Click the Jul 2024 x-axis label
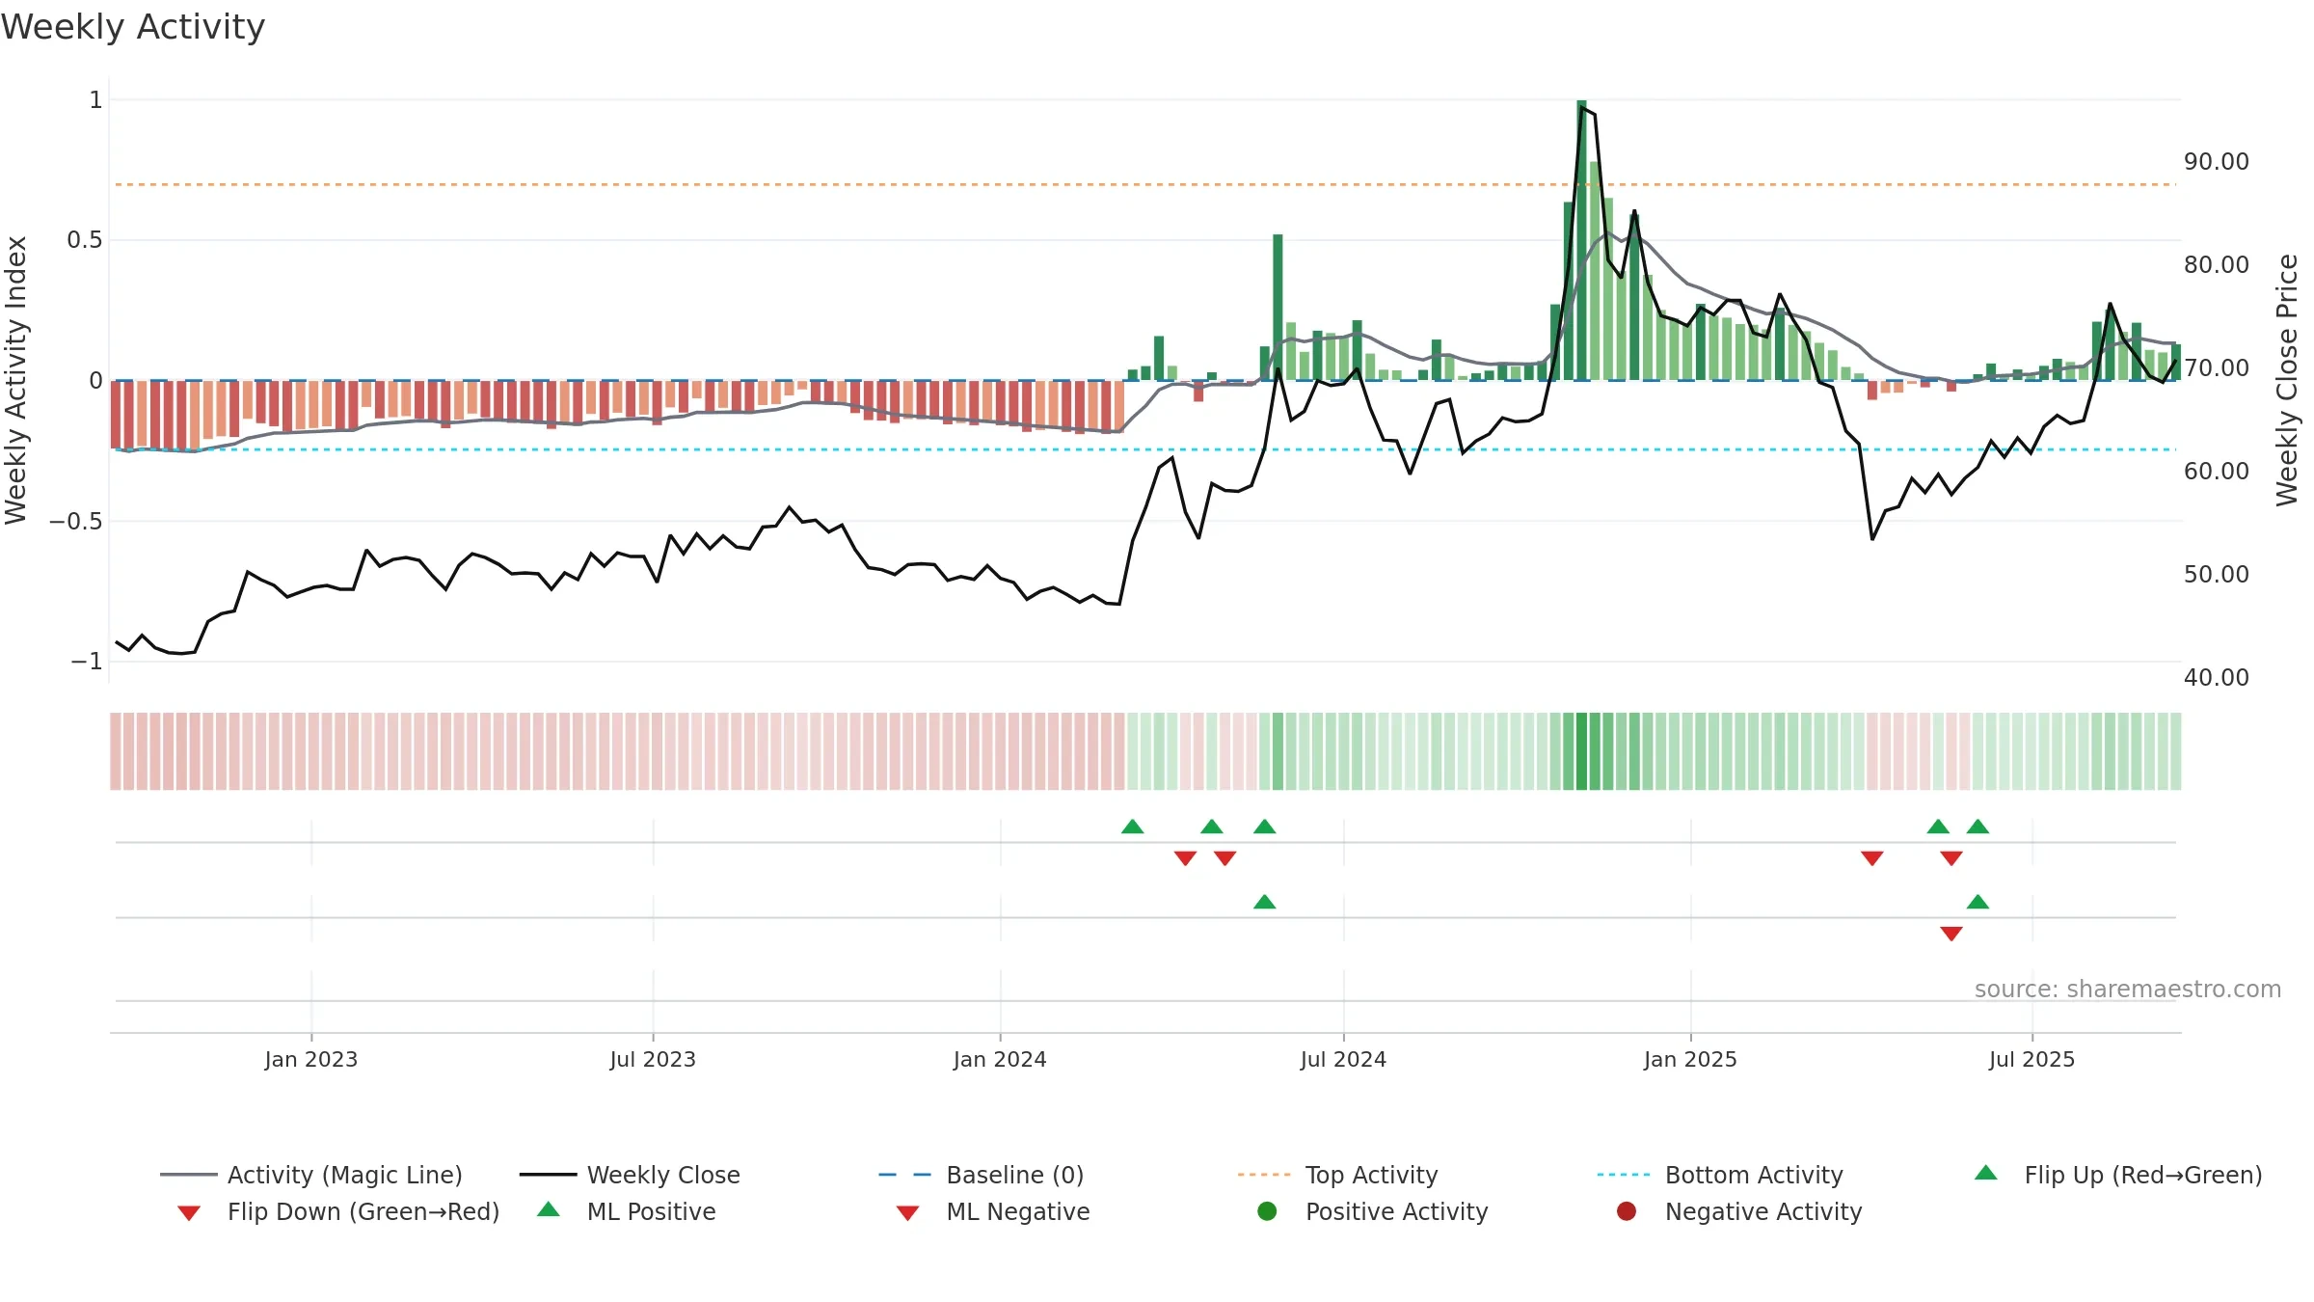The height and width of the screenshot is (1302, 2314). click(x=1343, y=1060)
